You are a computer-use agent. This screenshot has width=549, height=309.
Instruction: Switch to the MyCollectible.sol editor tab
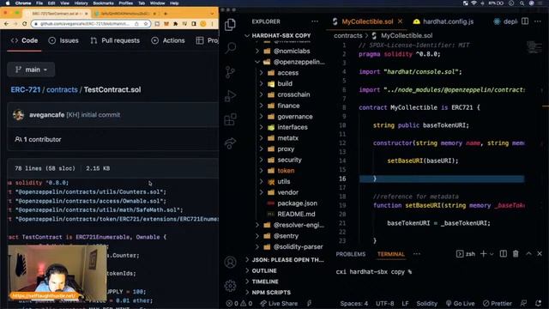(x=367, y=21)
